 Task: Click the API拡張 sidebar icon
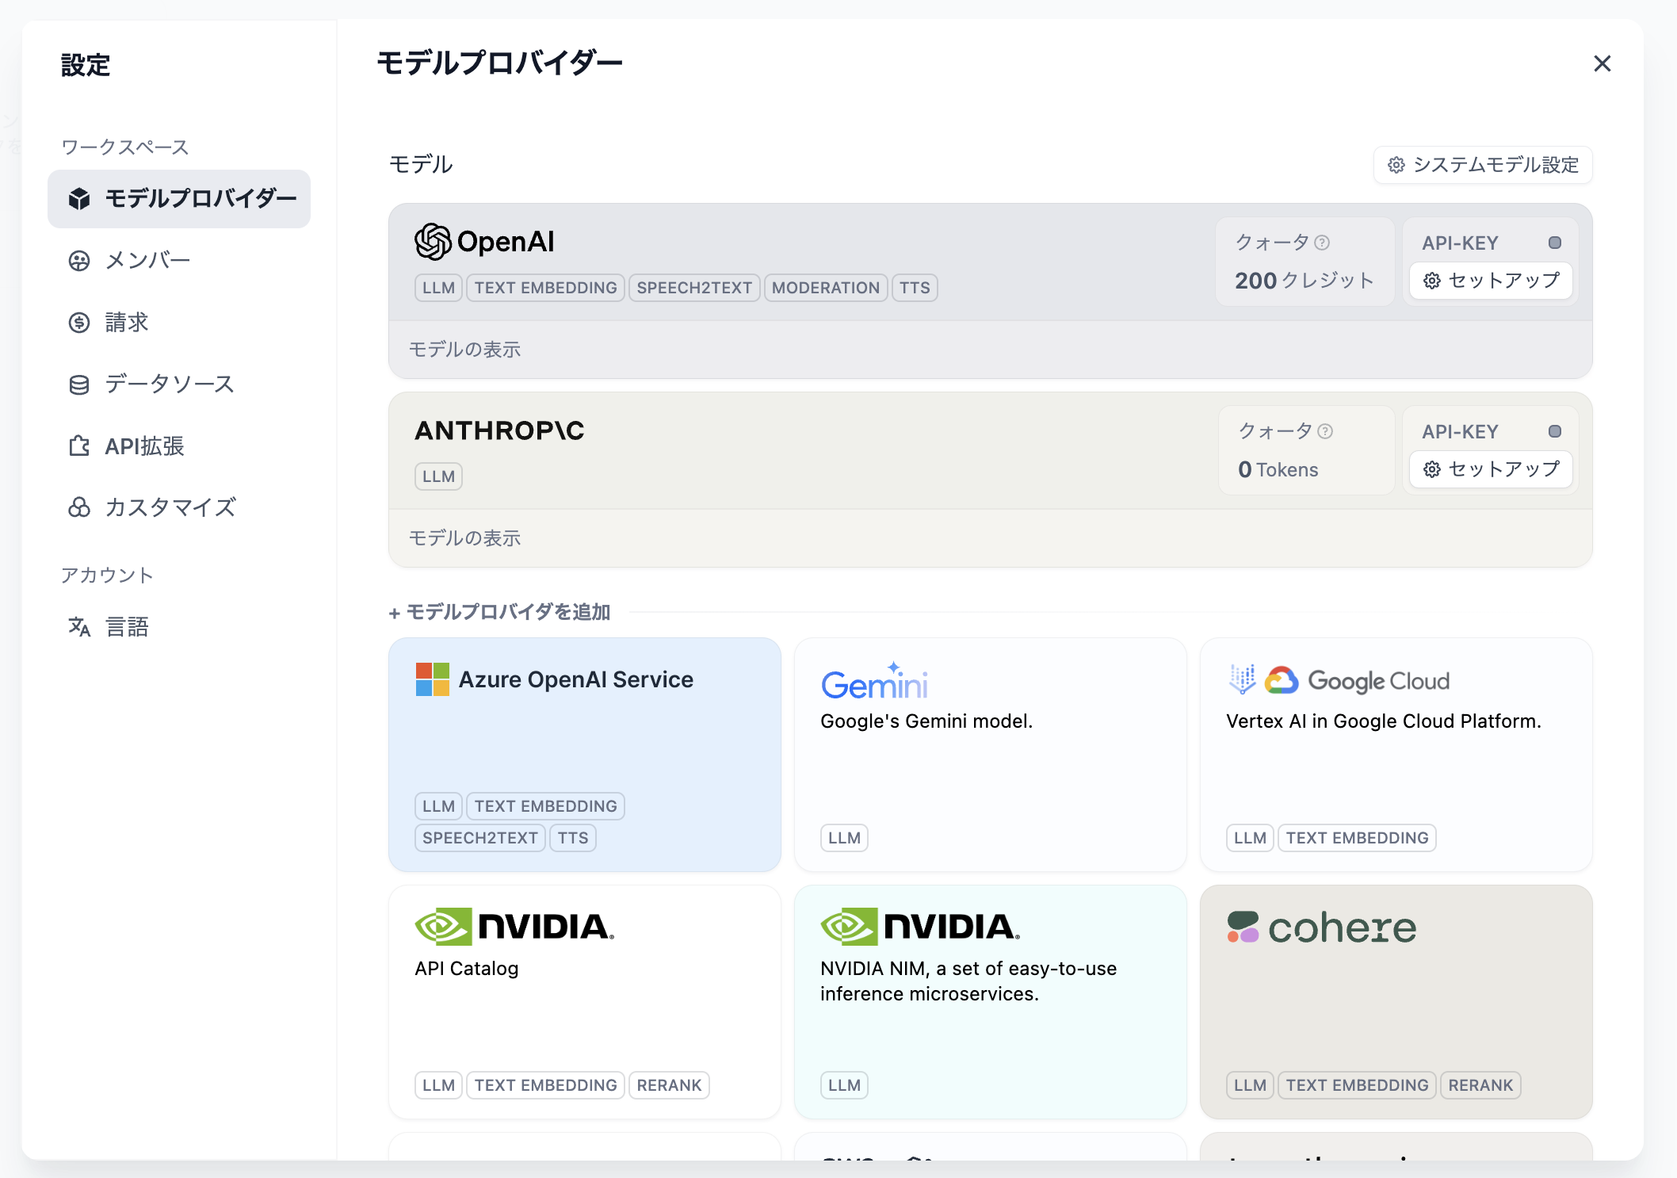coord(80,446)
